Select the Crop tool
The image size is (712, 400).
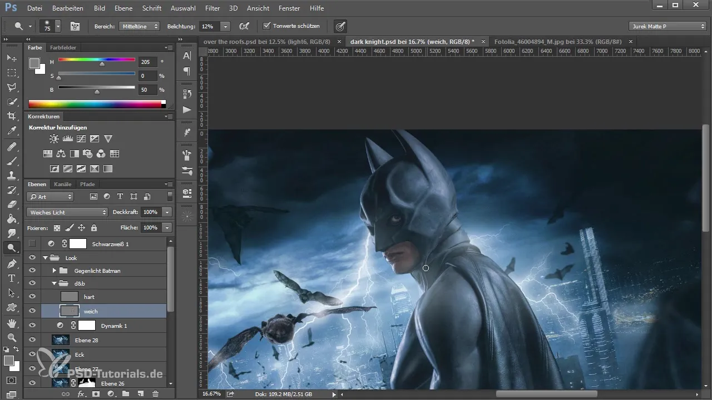click(x=11, y=116)
